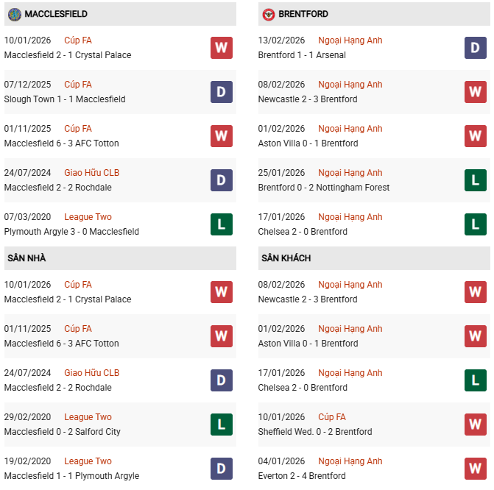The height and width of the screenshot is (490, 494).
Task: Open League Two link dated 29/02/2020
Action: [x=88, y=417]
